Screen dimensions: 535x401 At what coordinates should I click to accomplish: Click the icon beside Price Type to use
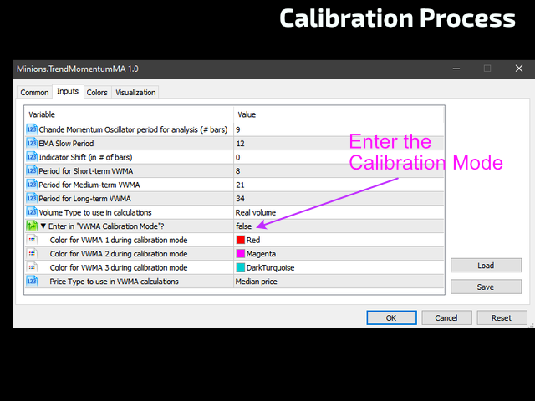coord(32,282)
